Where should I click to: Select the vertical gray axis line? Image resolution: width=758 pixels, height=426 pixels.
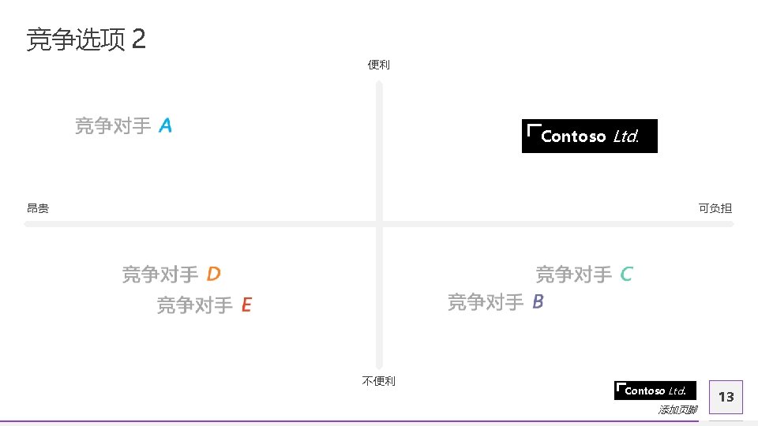[x=379, y=158]
